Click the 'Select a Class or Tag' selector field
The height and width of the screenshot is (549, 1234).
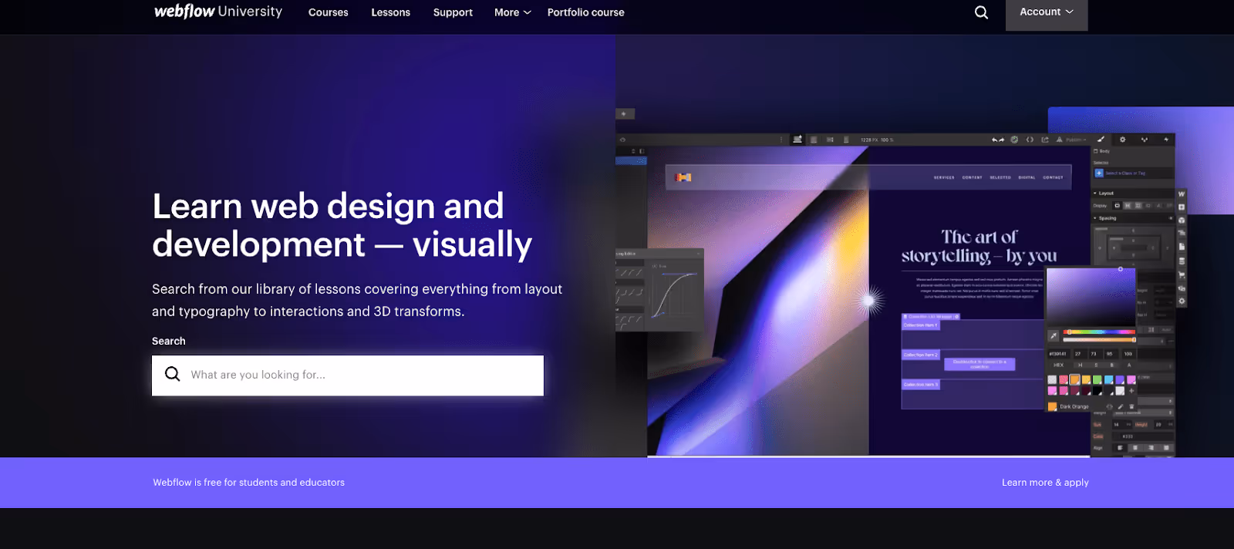click(x=1132, y=173)
